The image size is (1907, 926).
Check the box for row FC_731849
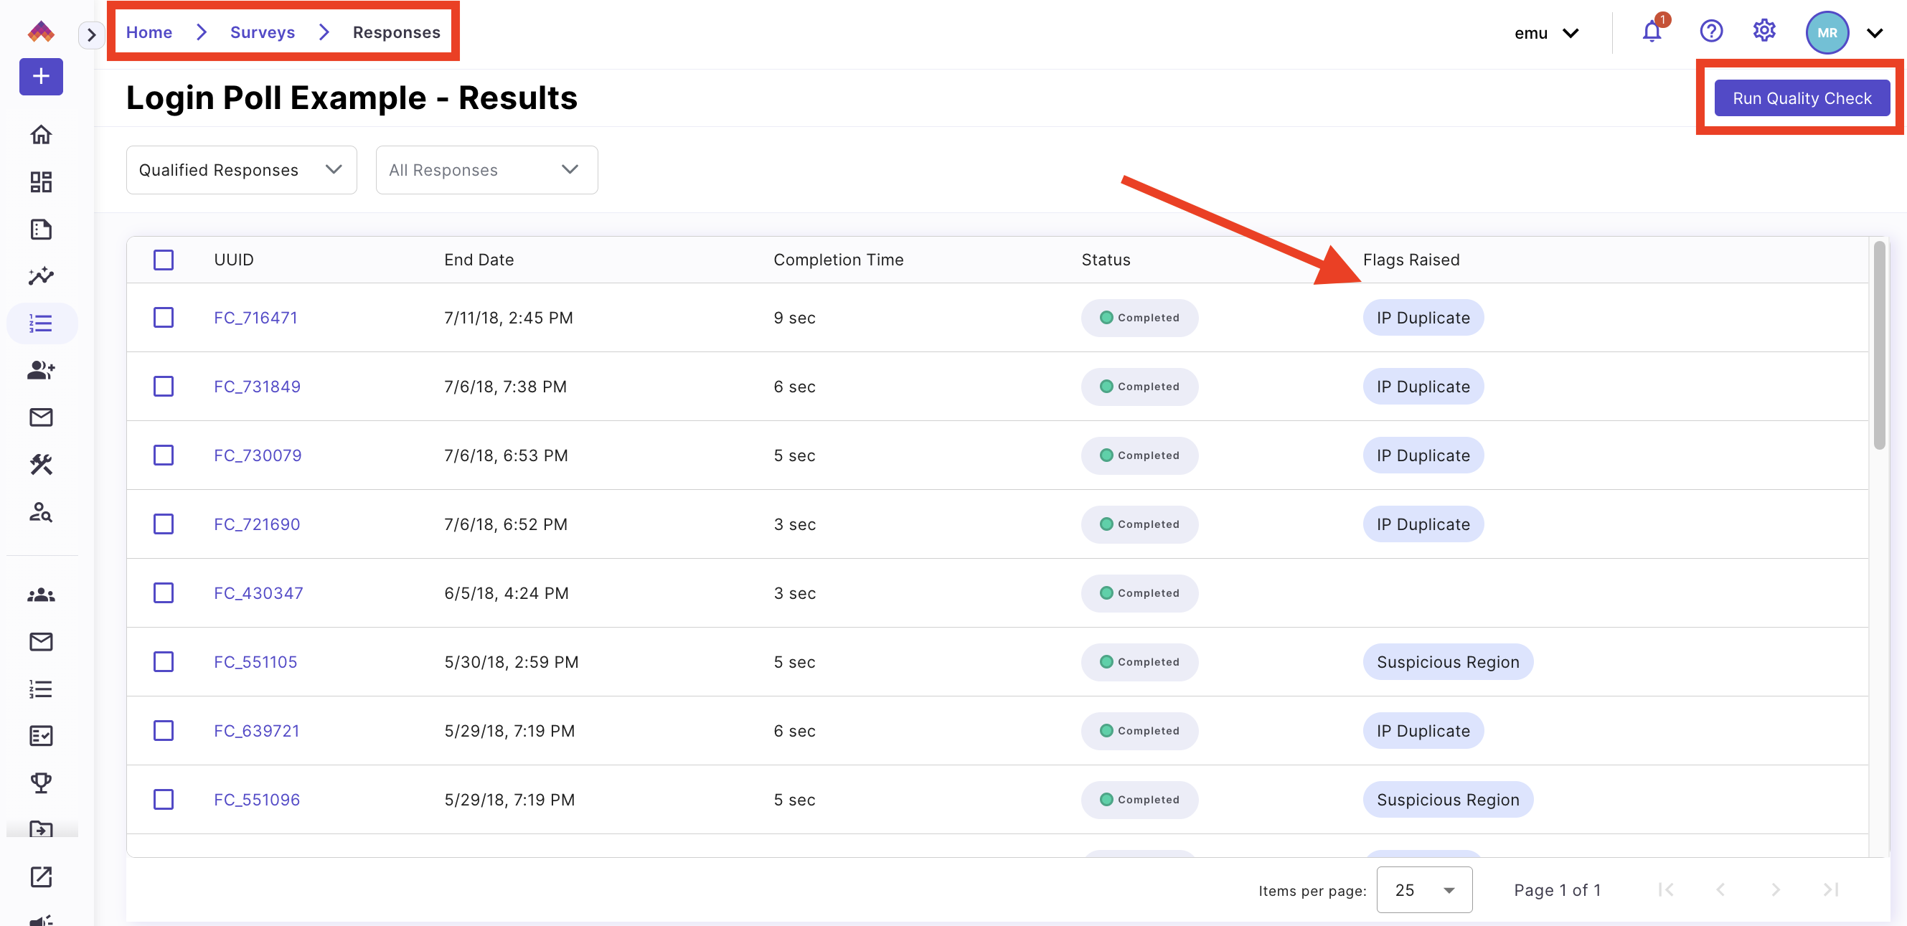[164, 387]
